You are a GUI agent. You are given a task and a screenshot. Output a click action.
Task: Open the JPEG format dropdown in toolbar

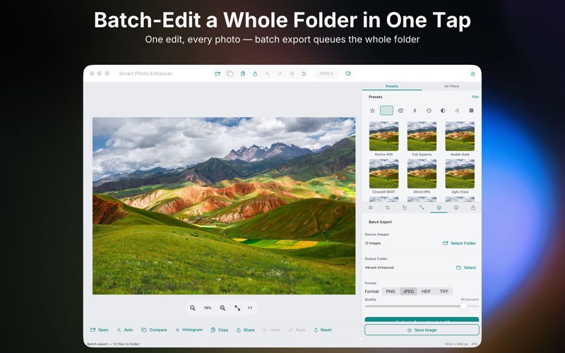[x=326, y=73]
